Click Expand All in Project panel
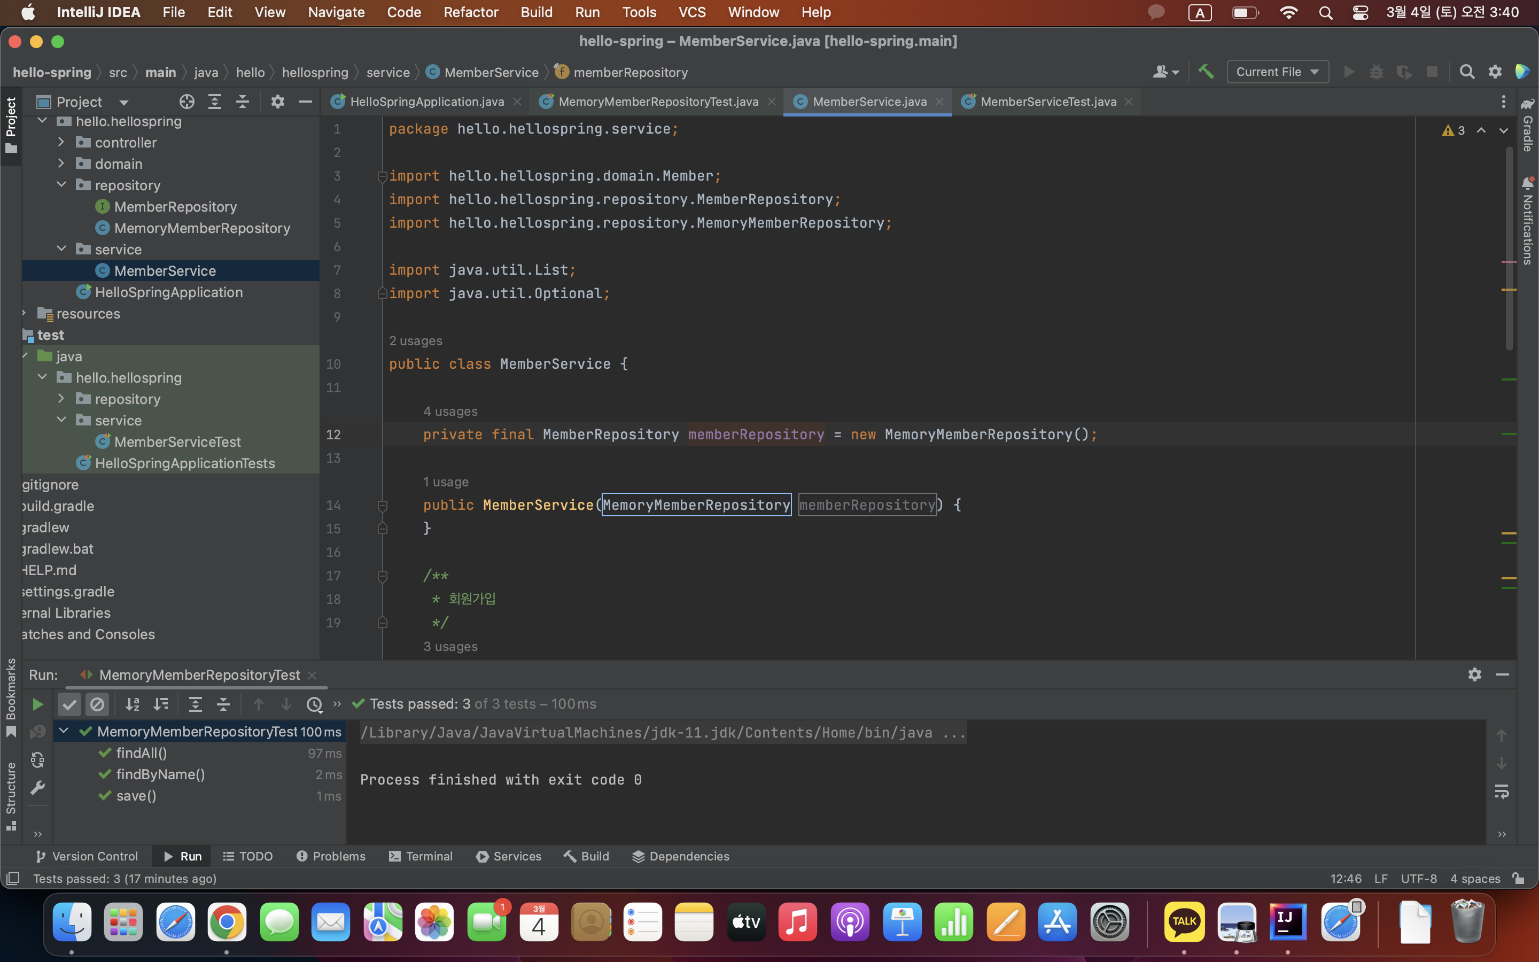 point(215,102)
